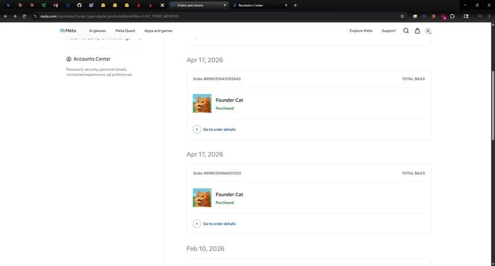The height and width of the screenshot is (266, 495).
Task: Click Founder Cat title in order #999030566637023
Action: pos(229,195)
